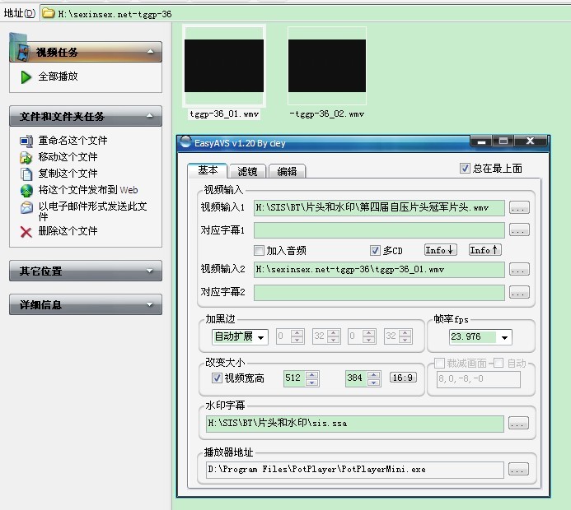Image resolution: width=571 pixels, height=510 pixels.
Task: Click 将这个文件发布到 Web link
Action: click(88, 190)
